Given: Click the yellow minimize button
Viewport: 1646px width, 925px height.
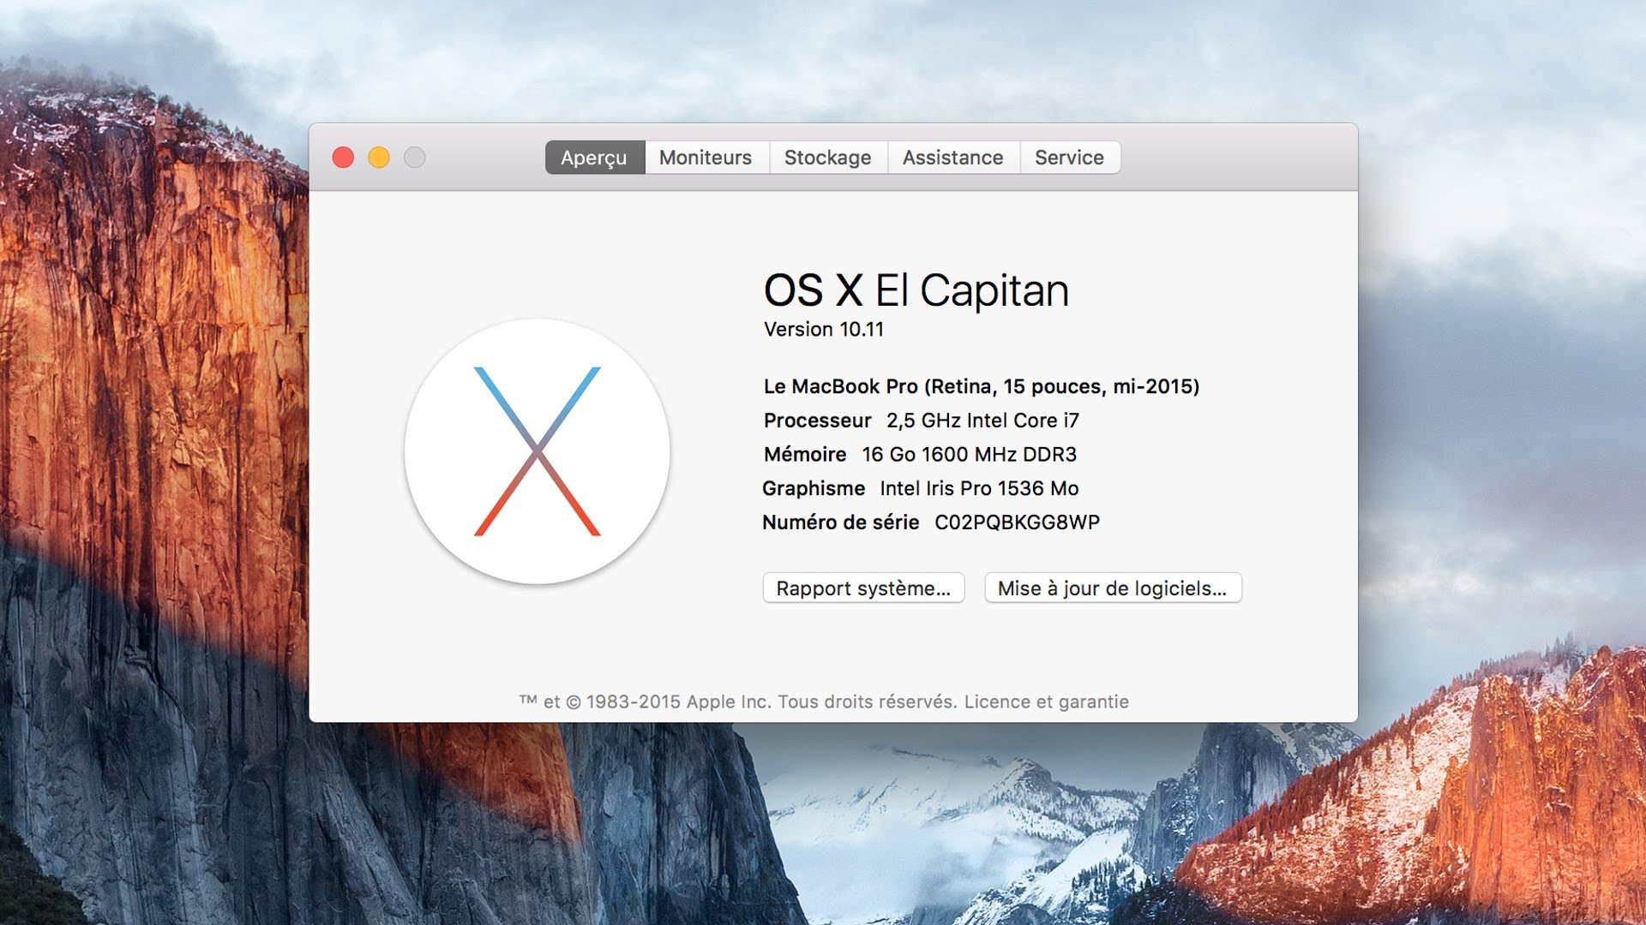Looking at the screenshot, I should [x=379, y=157].
